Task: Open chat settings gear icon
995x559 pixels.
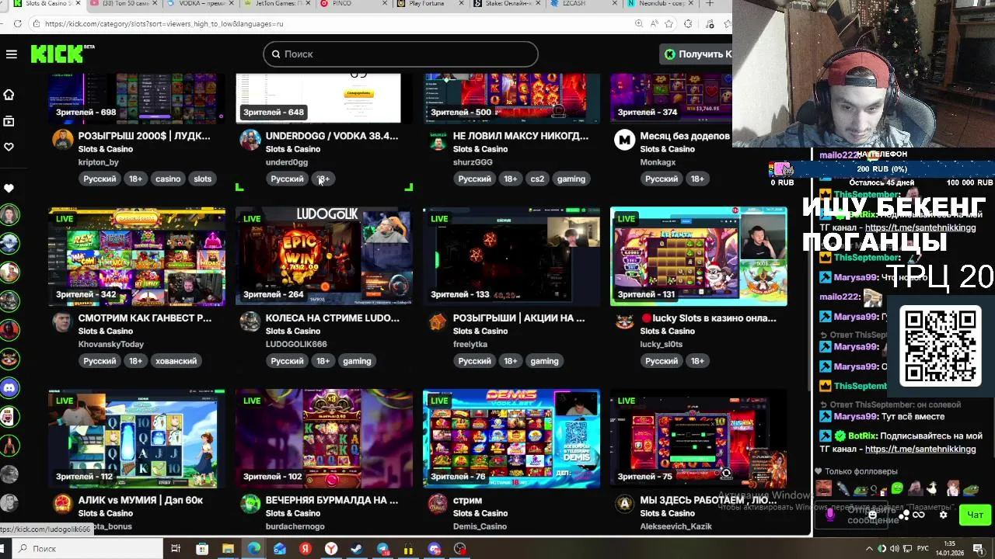Action: (944, 515)
